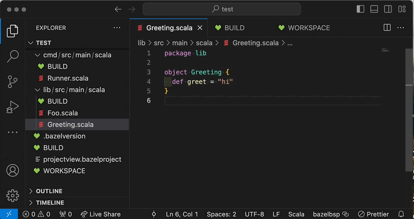Click the 'lib' breadcrumb segment
This screenshot has width=414, height=219.
tap(142, 43)
